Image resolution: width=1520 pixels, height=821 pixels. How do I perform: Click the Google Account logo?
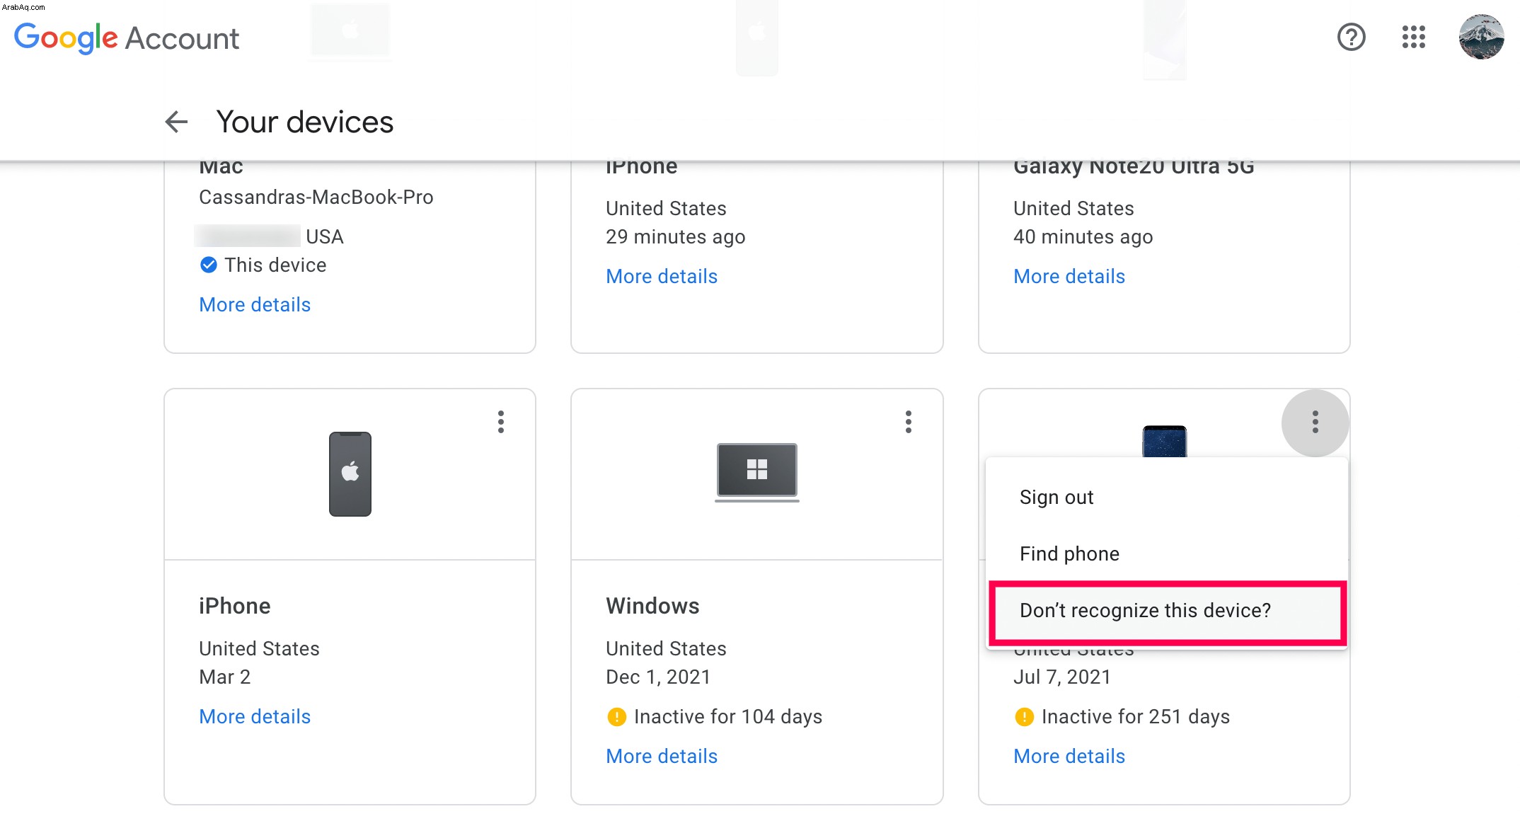(127, 38)
